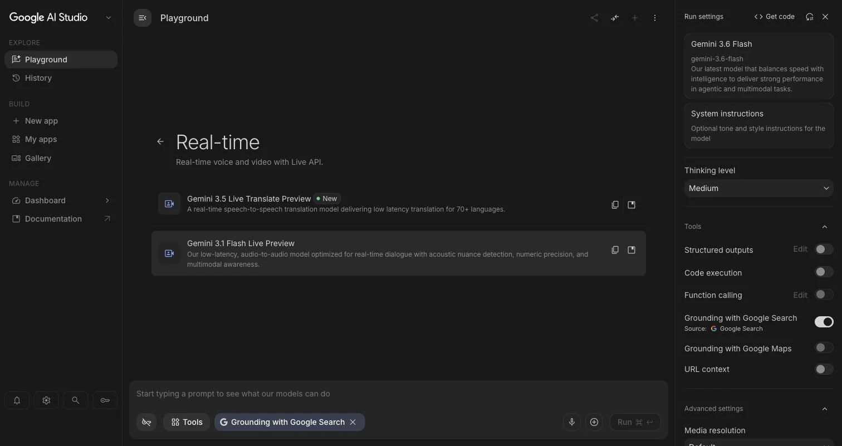Image resolution: width=842 pixels, height=446 pixels.
Task: Click the prompt text input field
Action: pos(398,394)
